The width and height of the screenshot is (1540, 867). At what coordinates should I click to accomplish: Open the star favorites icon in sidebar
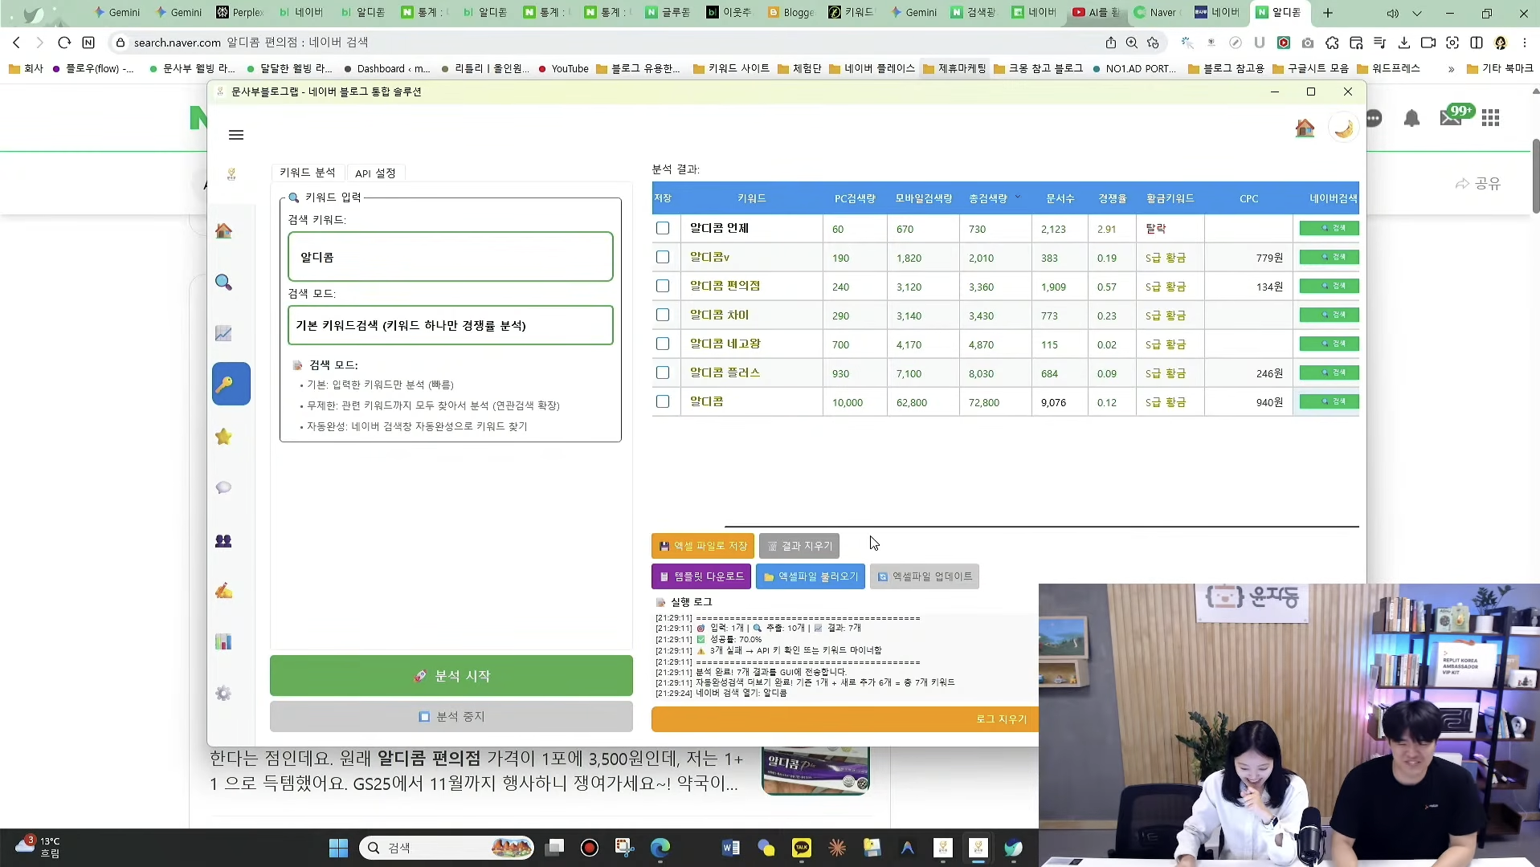click(x=223, y=437)
